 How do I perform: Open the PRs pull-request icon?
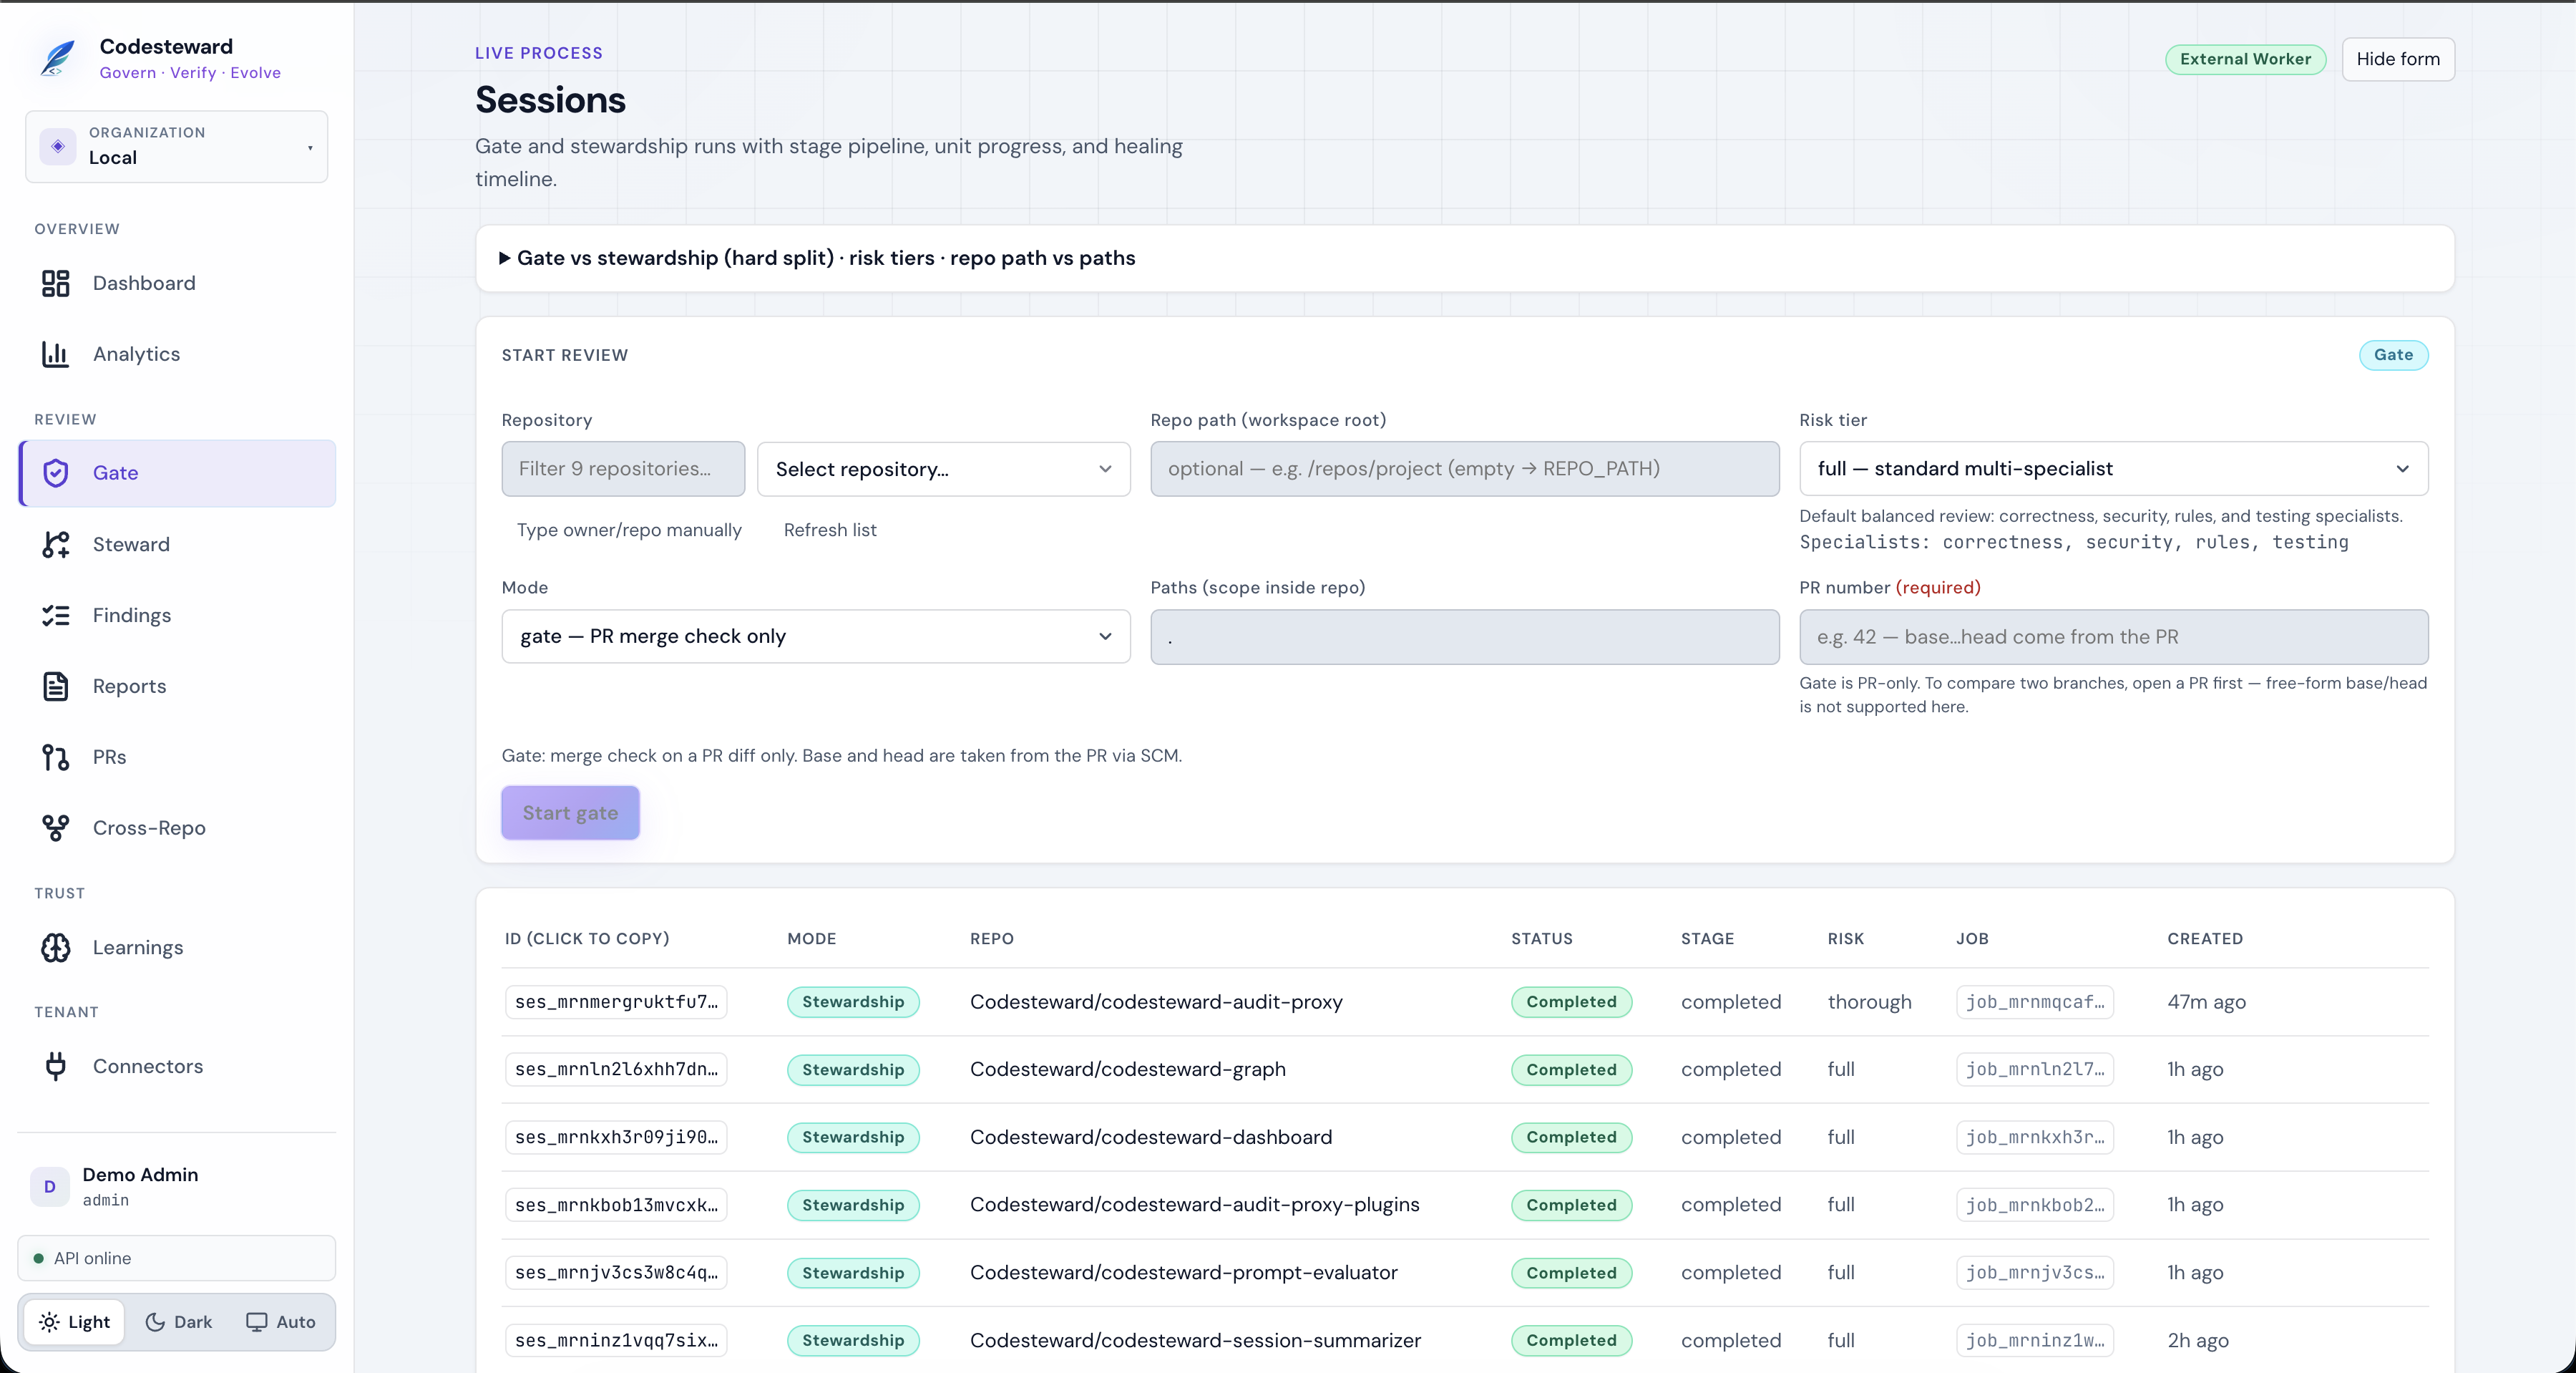pyautogui.click(x=56, y=757)
